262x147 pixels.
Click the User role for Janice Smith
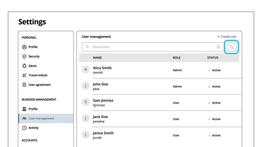(x=176, y=135)
